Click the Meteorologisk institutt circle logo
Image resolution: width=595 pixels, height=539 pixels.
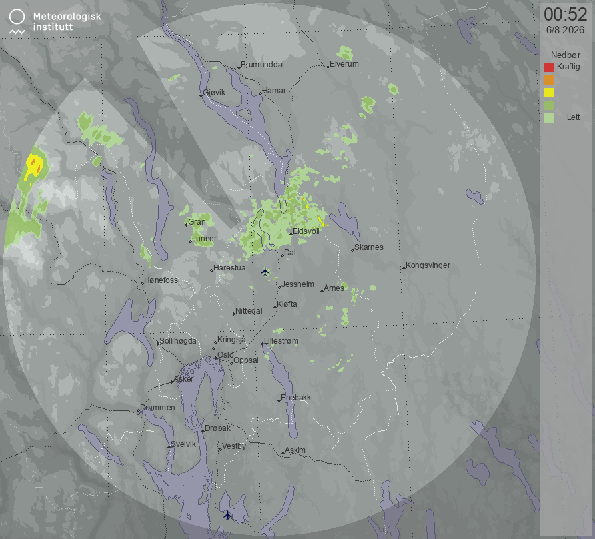coord(17,21)
